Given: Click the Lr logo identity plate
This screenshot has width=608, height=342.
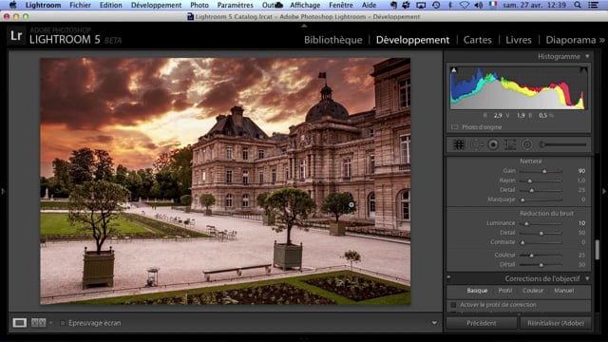Looking at the screenshot, I should (16, 36).
